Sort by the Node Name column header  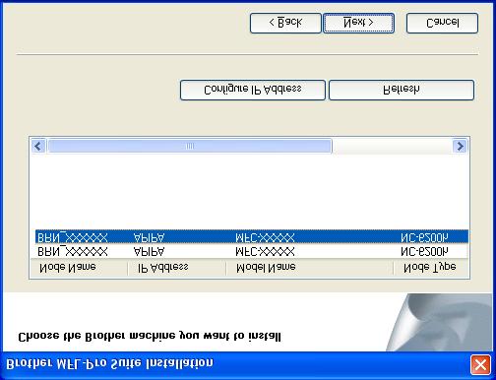click(79, 268)
